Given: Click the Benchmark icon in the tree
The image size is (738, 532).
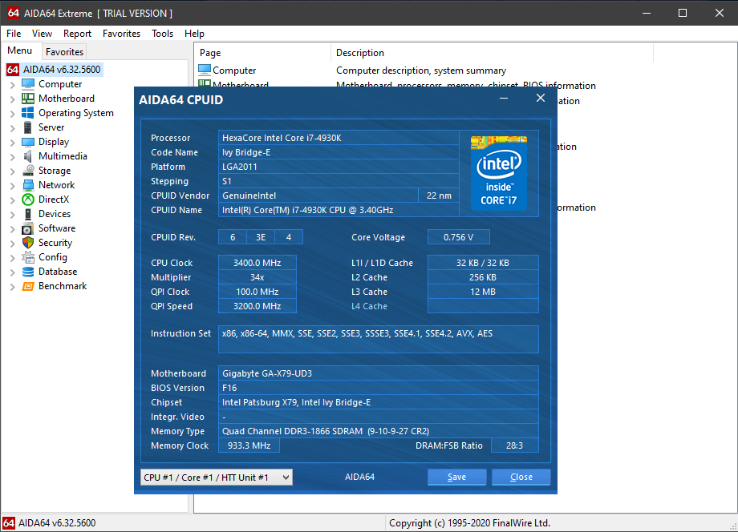Looking at the screenshot, I should [x=28, y=286].
